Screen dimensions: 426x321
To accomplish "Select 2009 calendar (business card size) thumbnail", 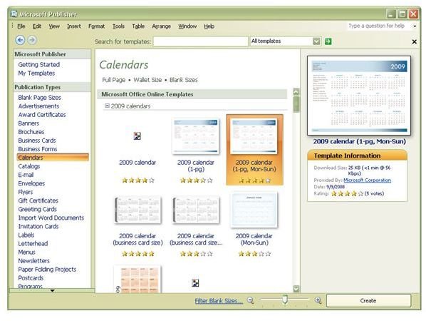I will pos(137,210).
